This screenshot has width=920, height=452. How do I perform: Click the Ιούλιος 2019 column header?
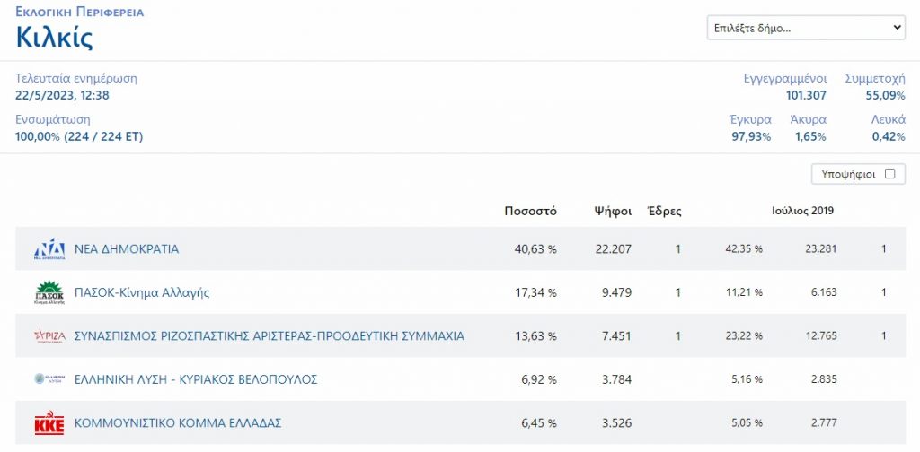tap(803, 212)
